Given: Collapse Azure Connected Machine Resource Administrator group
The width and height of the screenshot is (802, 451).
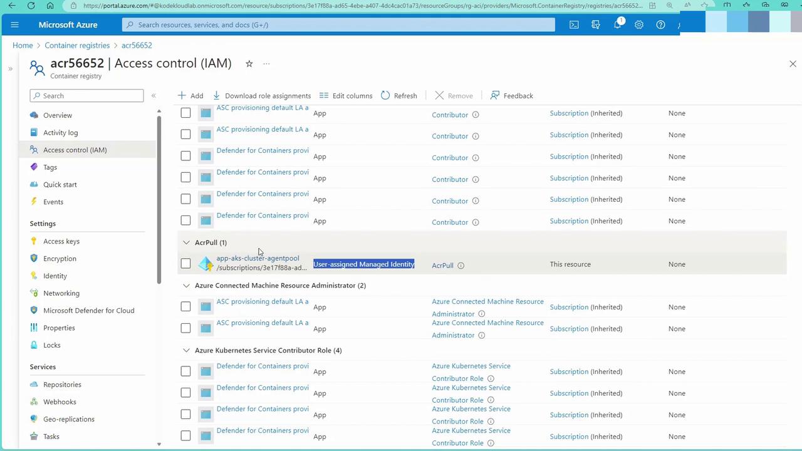Looking at the screenshot, I should click(x=186, y=286).
